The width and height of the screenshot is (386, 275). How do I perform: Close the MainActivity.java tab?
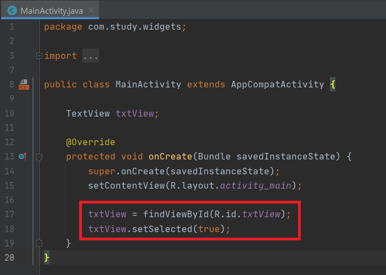tap(91, 10)
